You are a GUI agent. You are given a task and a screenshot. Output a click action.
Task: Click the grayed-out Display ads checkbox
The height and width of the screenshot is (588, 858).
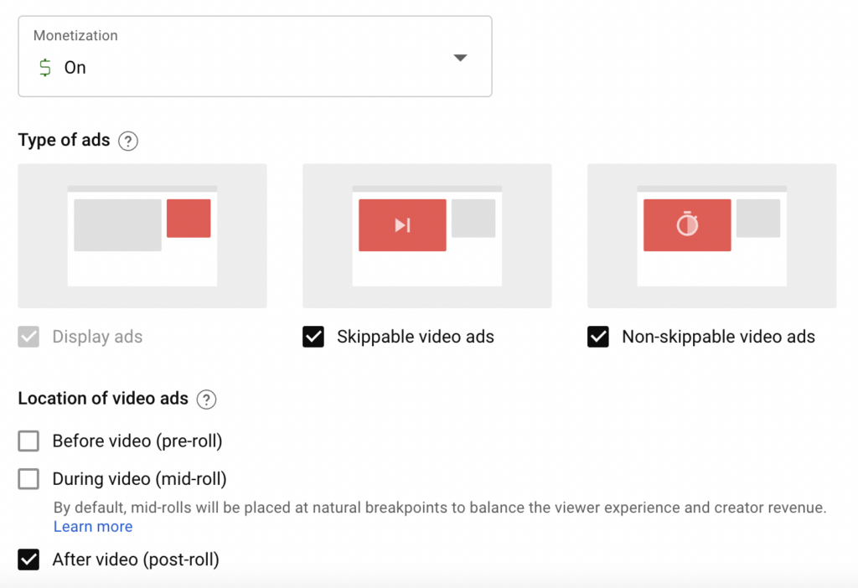[28, 337]
